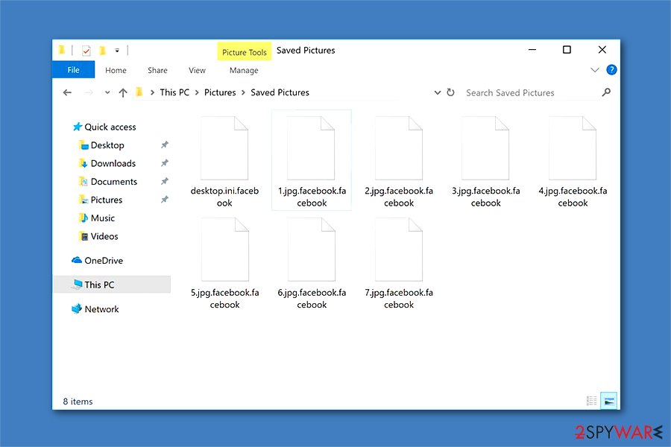Image resolution: width=671 pixels, height=447 pixels.
Task: Open the File ribbon tab
Action: 73,70
